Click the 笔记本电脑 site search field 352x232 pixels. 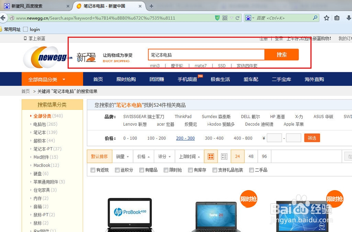[206, 55]
